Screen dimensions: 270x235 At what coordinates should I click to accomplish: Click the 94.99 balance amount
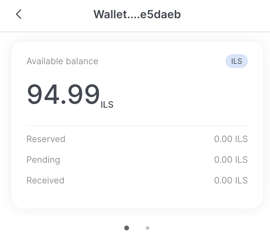(x=63, y=95)
